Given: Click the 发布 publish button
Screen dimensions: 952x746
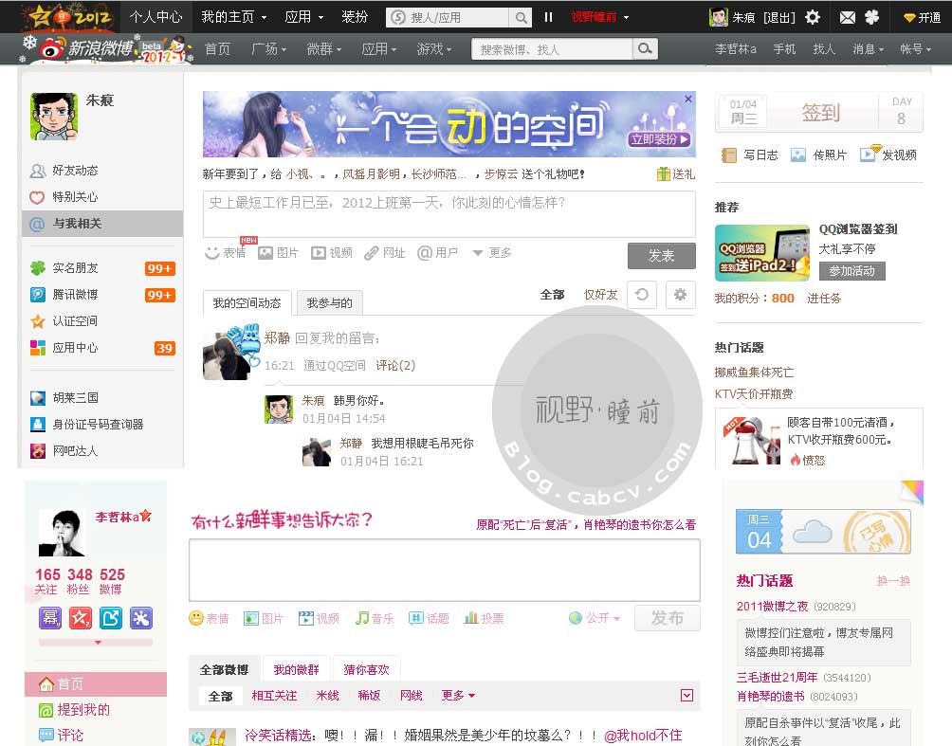Looking at the screenshot, I should 667,617.
